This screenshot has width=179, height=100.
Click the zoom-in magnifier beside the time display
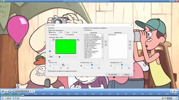tap(30, 91)
